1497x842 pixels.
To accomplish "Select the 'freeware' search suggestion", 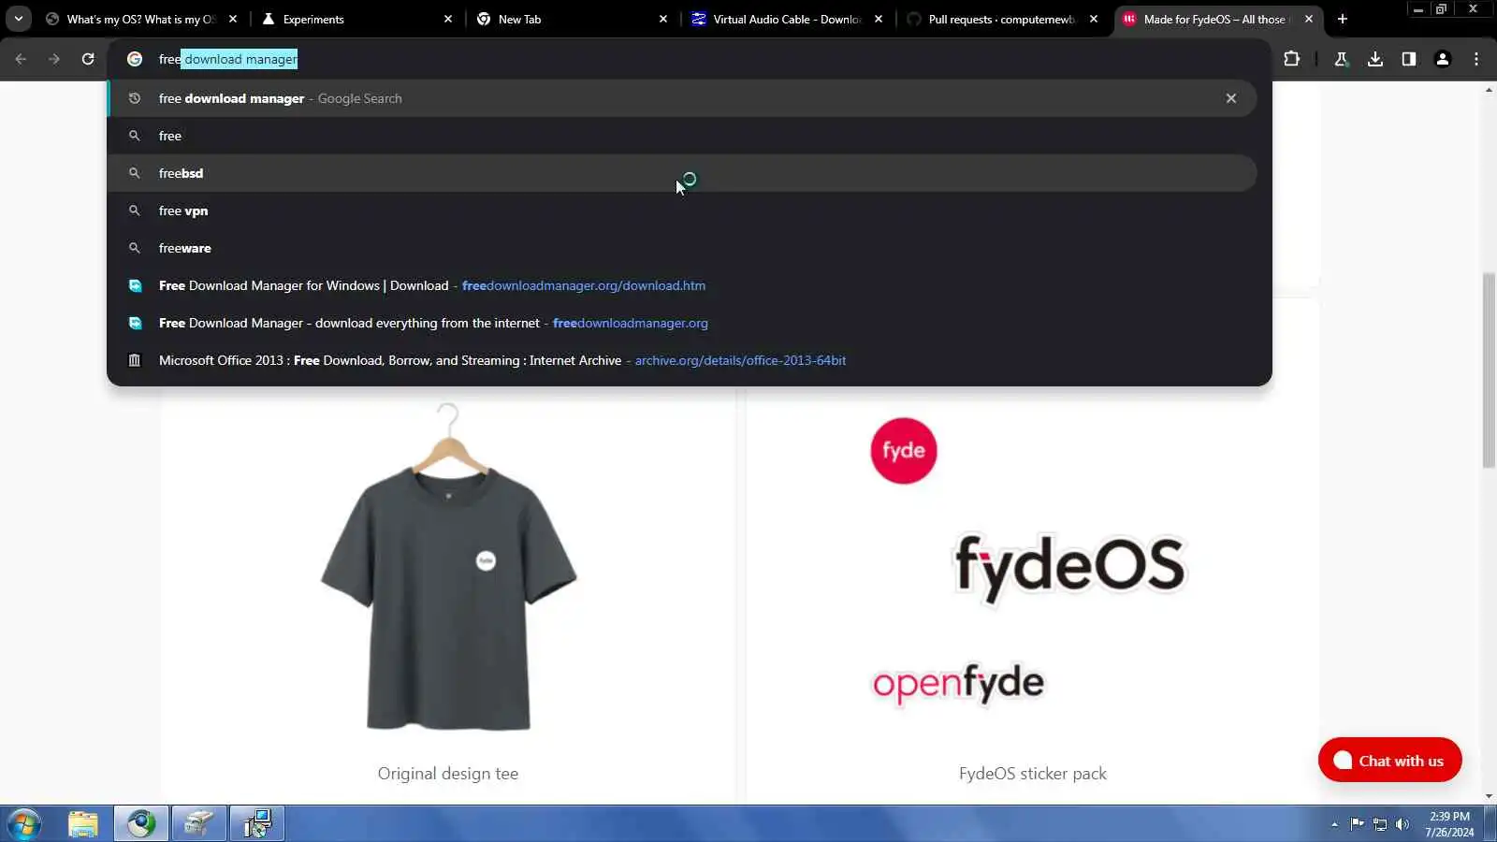I will pyautogui.click(x=682, y=248).
